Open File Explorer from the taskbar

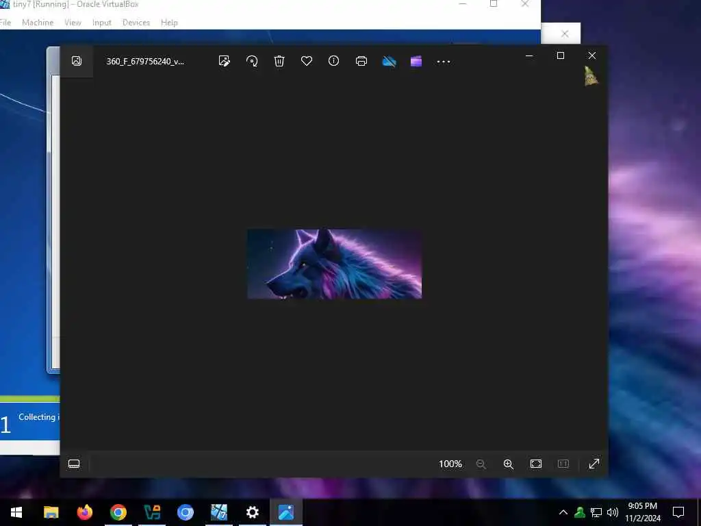[x=51, y=512]
